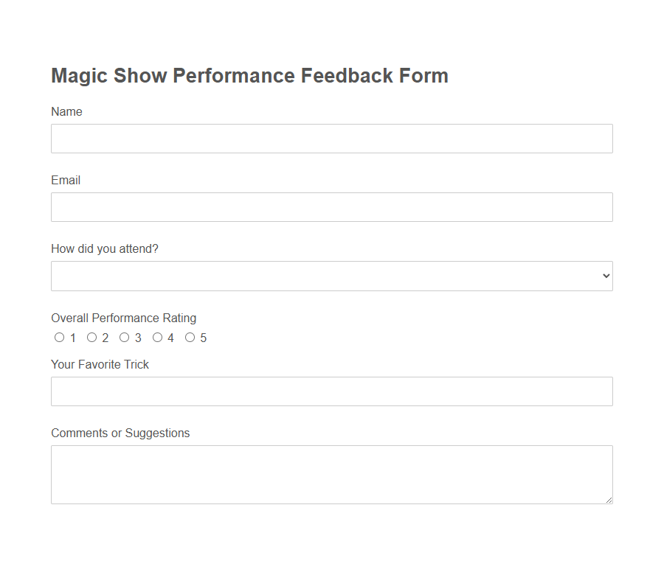Click the Comments or Suggestions label
The height and width of the screenshot is (575, 664).
[x=120, y=433]
